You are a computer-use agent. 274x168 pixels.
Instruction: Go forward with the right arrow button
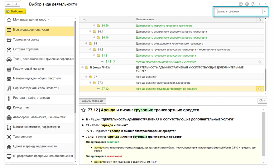[x=16, y=4]
